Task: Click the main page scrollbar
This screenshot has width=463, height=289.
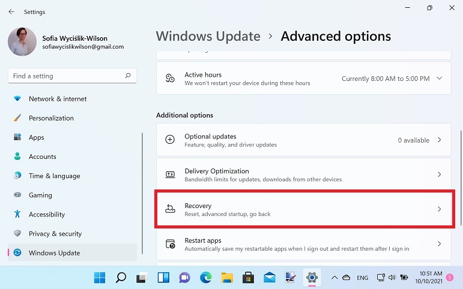Action: pyautogui.click(x=461, y=177)
